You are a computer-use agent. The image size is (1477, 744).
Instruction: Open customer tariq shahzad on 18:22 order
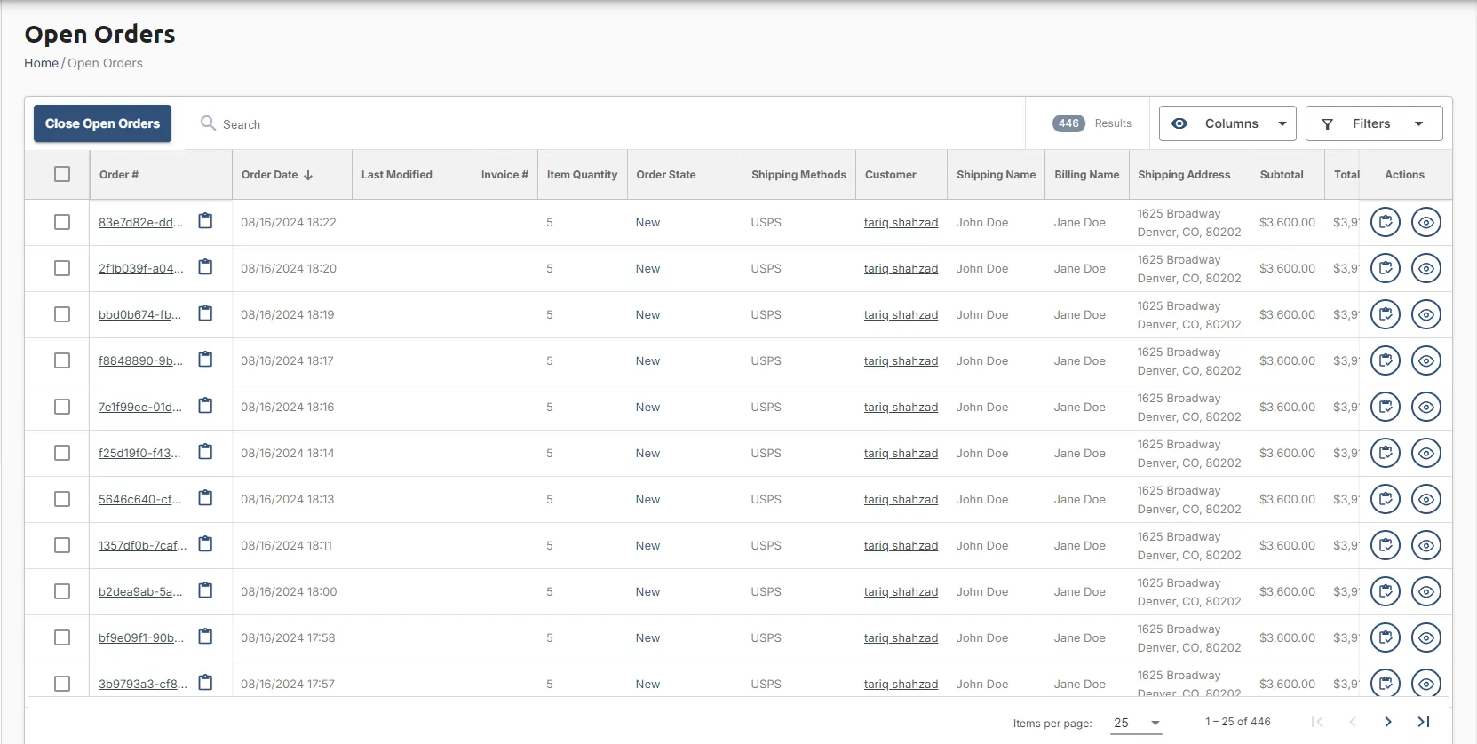pos(901,222)
